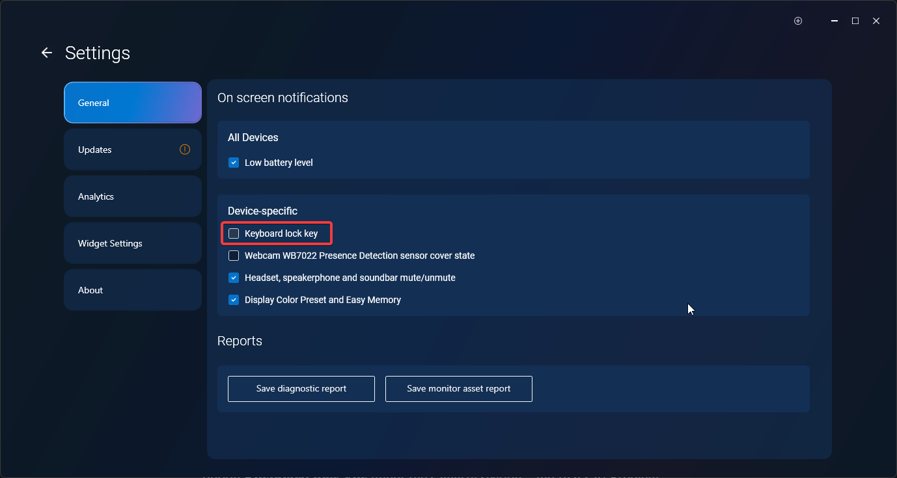Maximize the application window
The image size is (897, 478).
point(855,21)
